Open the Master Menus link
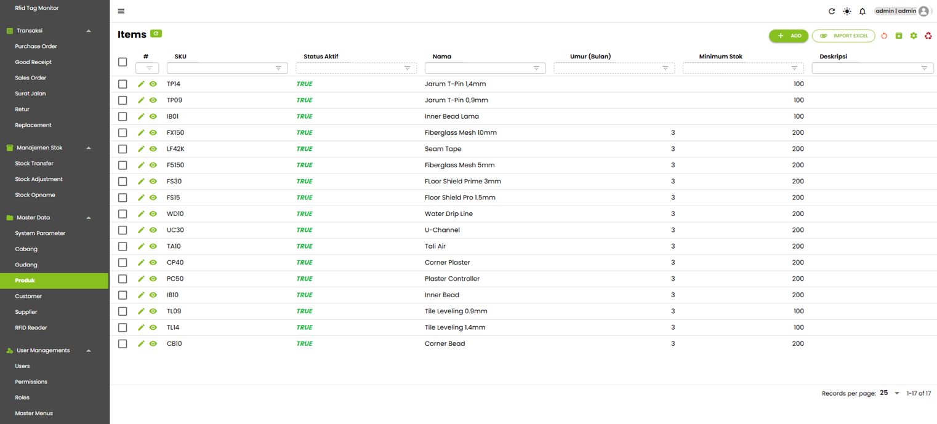Image resolution: width=937 pixels, height=424 pixels. pos(34,414)
